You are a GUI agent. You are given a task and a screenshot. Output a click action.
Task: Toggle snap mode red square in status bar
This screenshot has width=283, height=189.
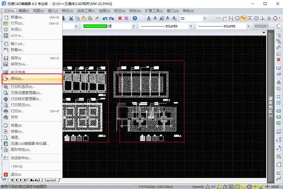[x=231, y=187]
